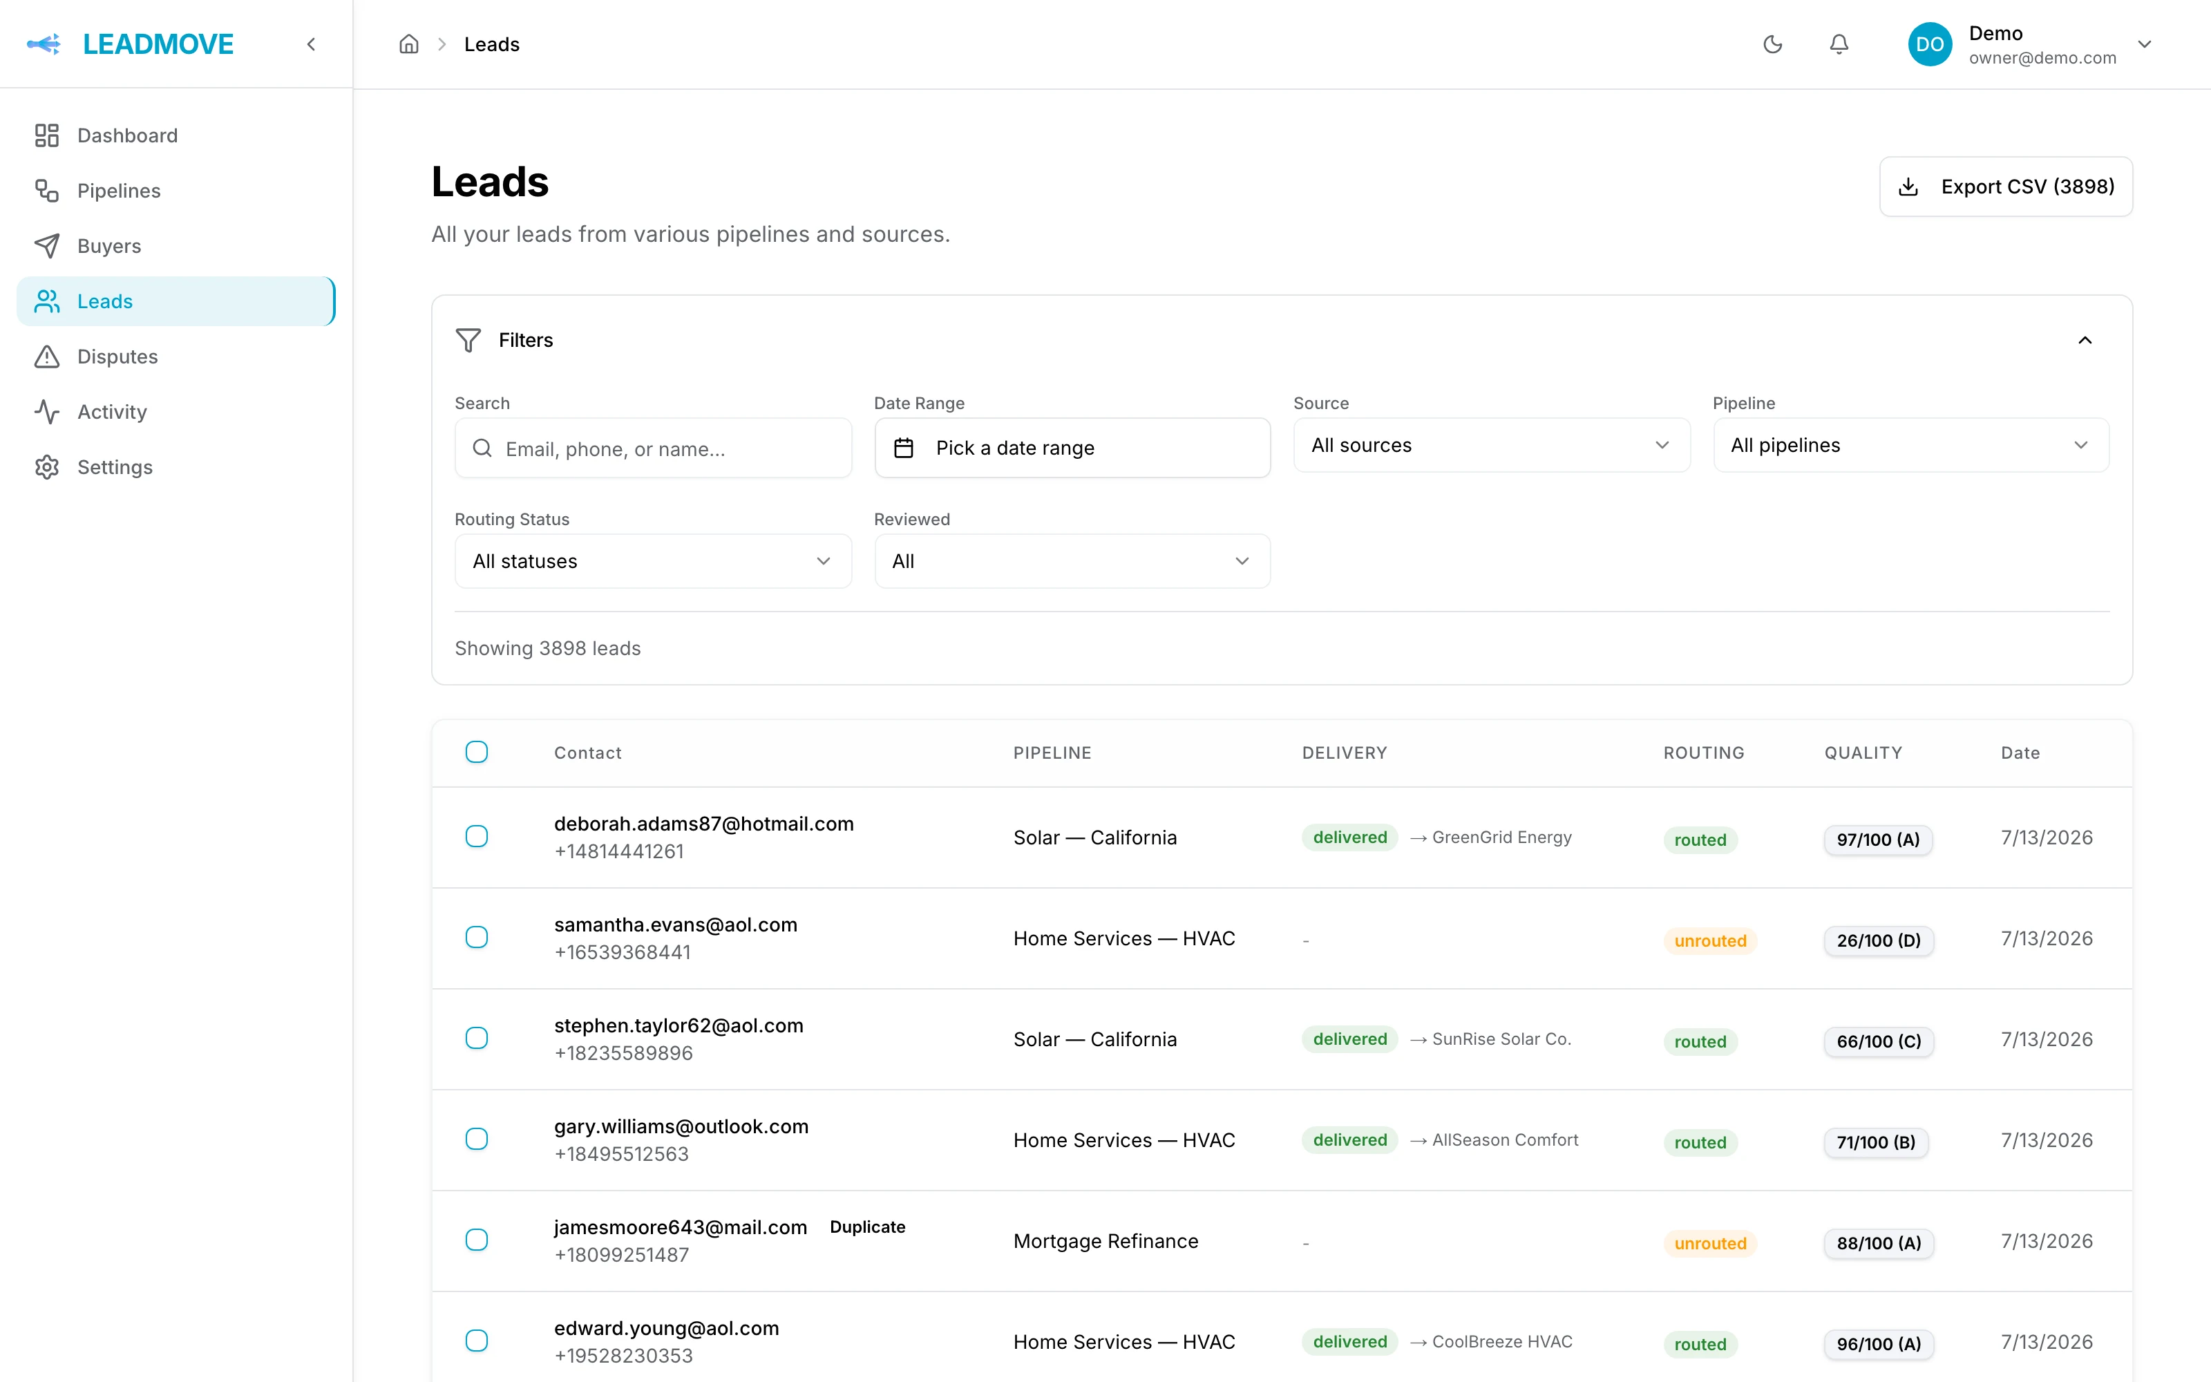The width and height of the screenshot is (2211, 1382).
Task: Click the Export CSV (3898) button
Action: (x=2005, y=187)
